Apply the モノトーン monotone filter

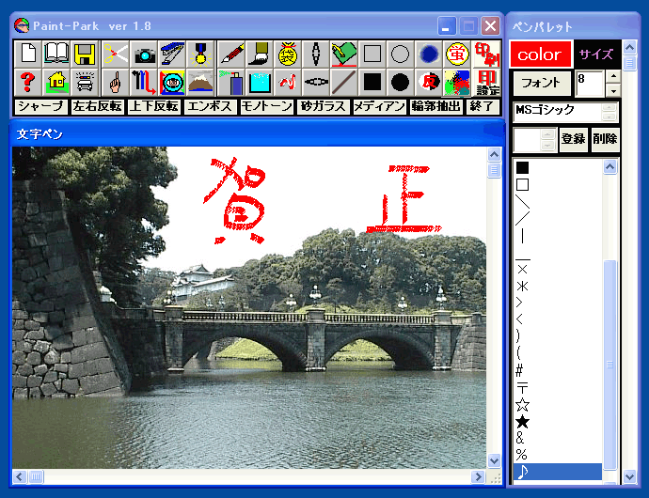point(266,107)
